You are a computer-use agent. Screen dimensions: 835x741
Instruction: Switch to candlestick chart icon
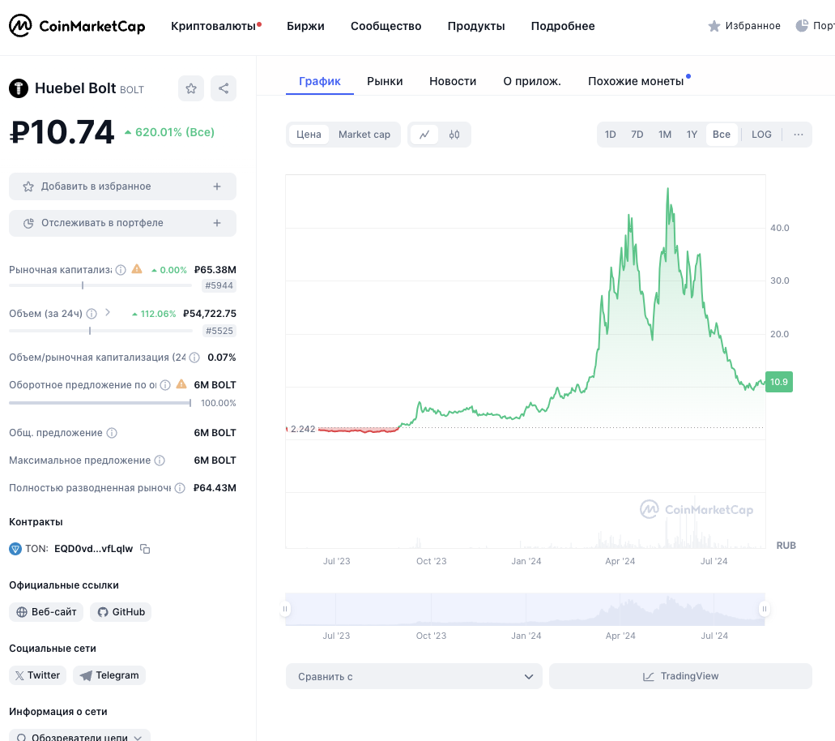pyautogui.click(x=454, y=135)
